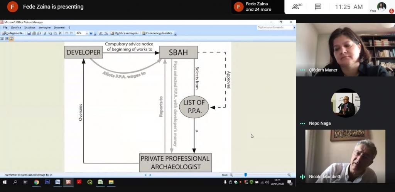The image size is (395, 192).
Task: Click the Delete (X) toolbar icon
Action: [x=60, y=33]
